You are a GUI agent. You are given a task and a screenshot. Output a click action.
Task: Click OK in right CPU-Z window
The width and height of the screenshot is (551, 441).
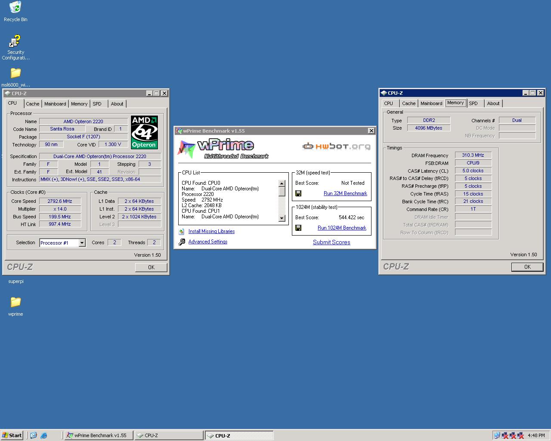(x=527, y=267)
